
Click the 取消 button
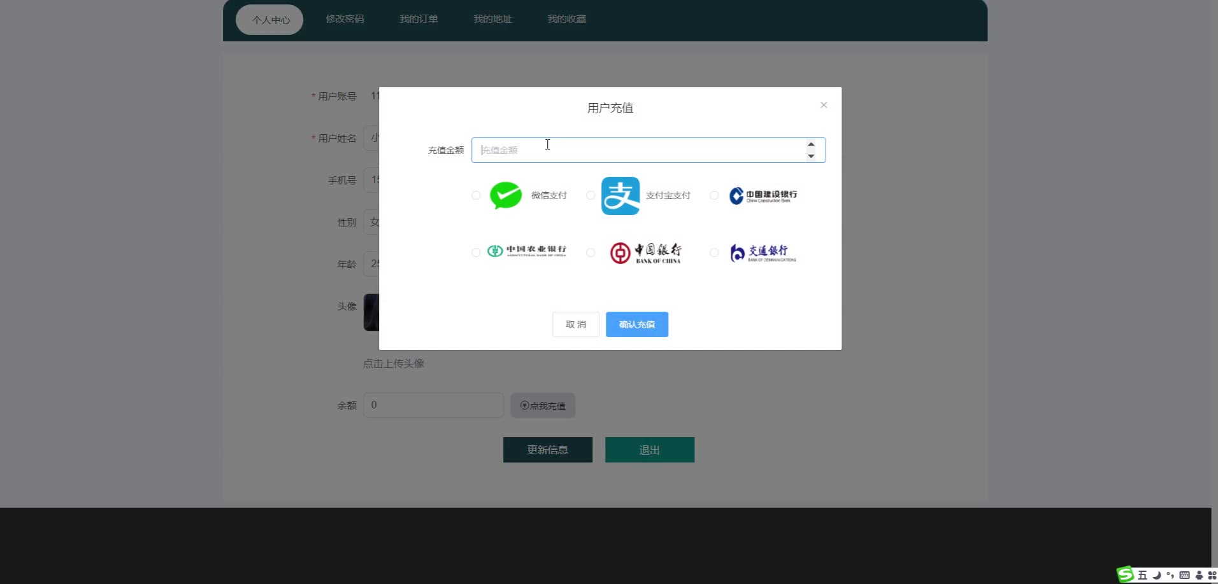(576, 324)
